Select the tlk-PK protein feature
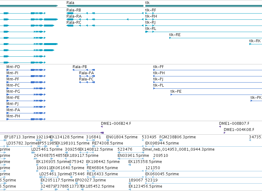 pyautogui.click(x=256, y=101)
